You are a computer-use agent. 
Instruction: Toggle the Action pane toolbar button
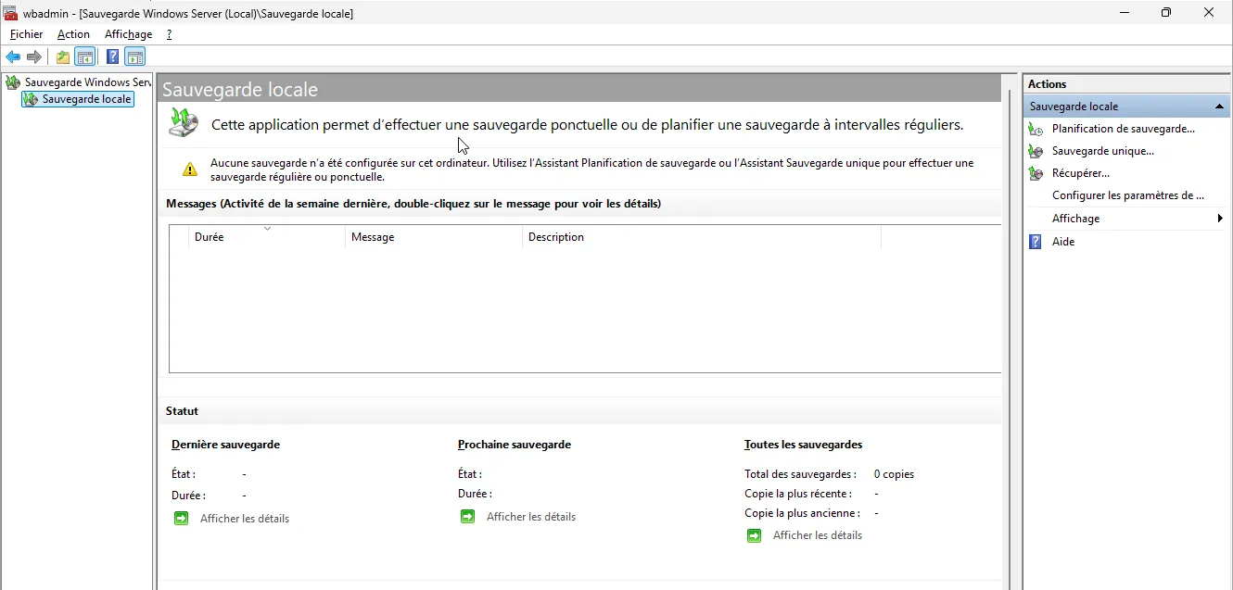tap(135, 57)
